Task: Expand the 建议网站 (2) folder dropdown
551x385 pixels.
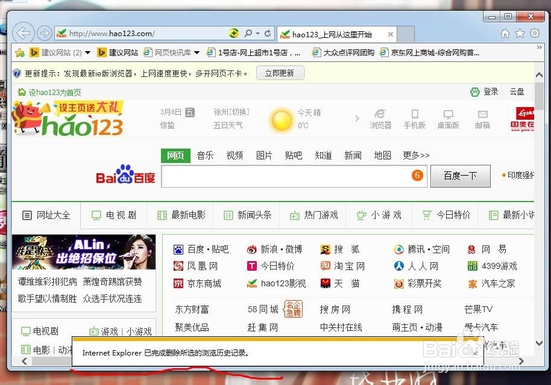Action: (88, 53)
